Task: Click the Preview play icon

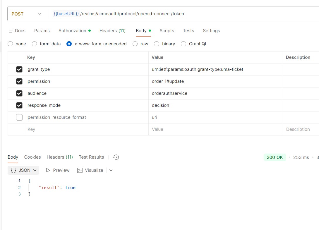Action: point(48,170)
